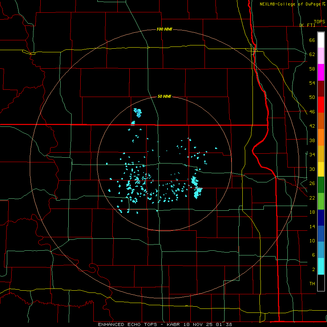Viewport: 327px width, 327px height.
Task: Click the legend value 38
Action: 312,140
